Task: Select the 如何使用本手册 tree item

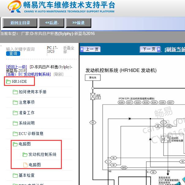Action: (x=32, y=92)
